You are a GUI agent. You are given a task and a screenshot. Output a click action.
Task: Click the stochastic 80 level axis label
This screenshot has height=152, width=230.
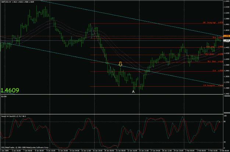pos(225,122)
